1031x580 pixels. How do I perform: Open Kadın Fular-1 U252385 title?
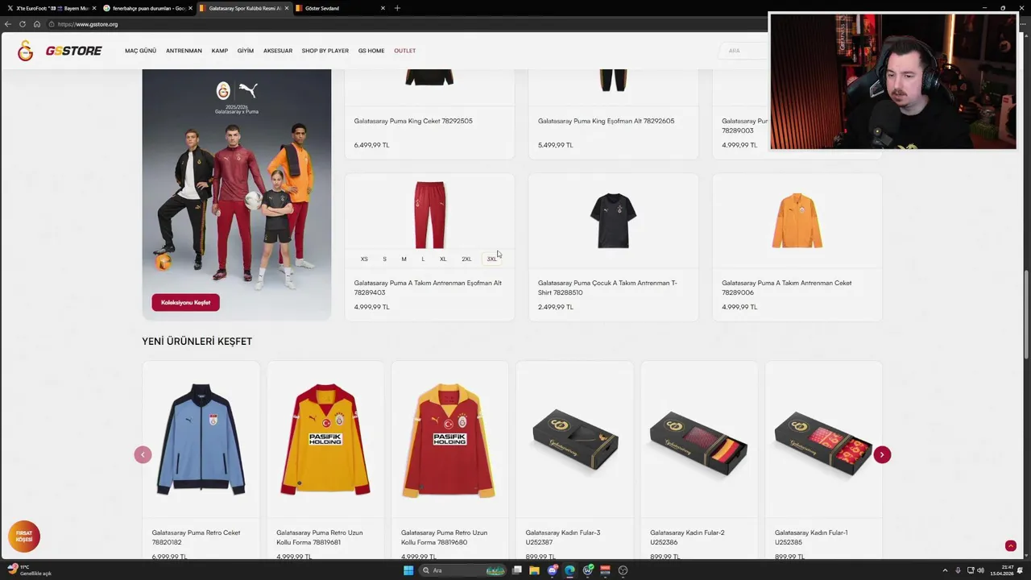pyautogui.click(x=811, y=537)
